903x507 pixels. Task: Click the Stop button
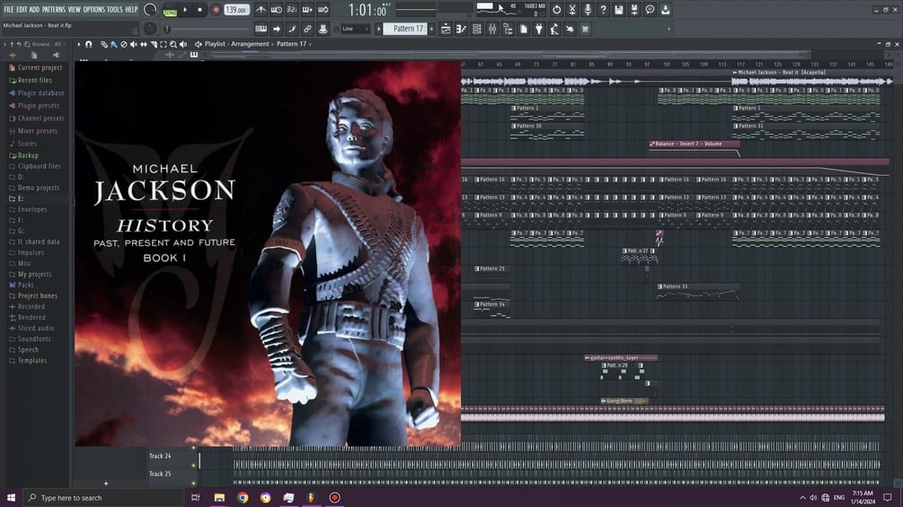pos(199,10)
